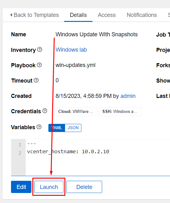
Task: Click the vcenter_hostname line in variables editor
Action: pyautogui.click(x=68, y=152)
